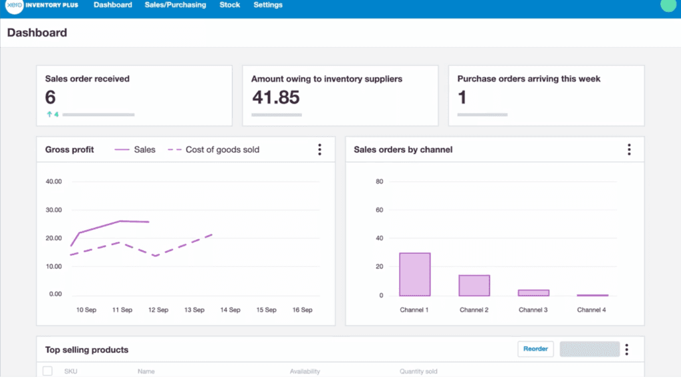
Task: Open Amount owing to inventory suppliers card
Action: [340, 95]
